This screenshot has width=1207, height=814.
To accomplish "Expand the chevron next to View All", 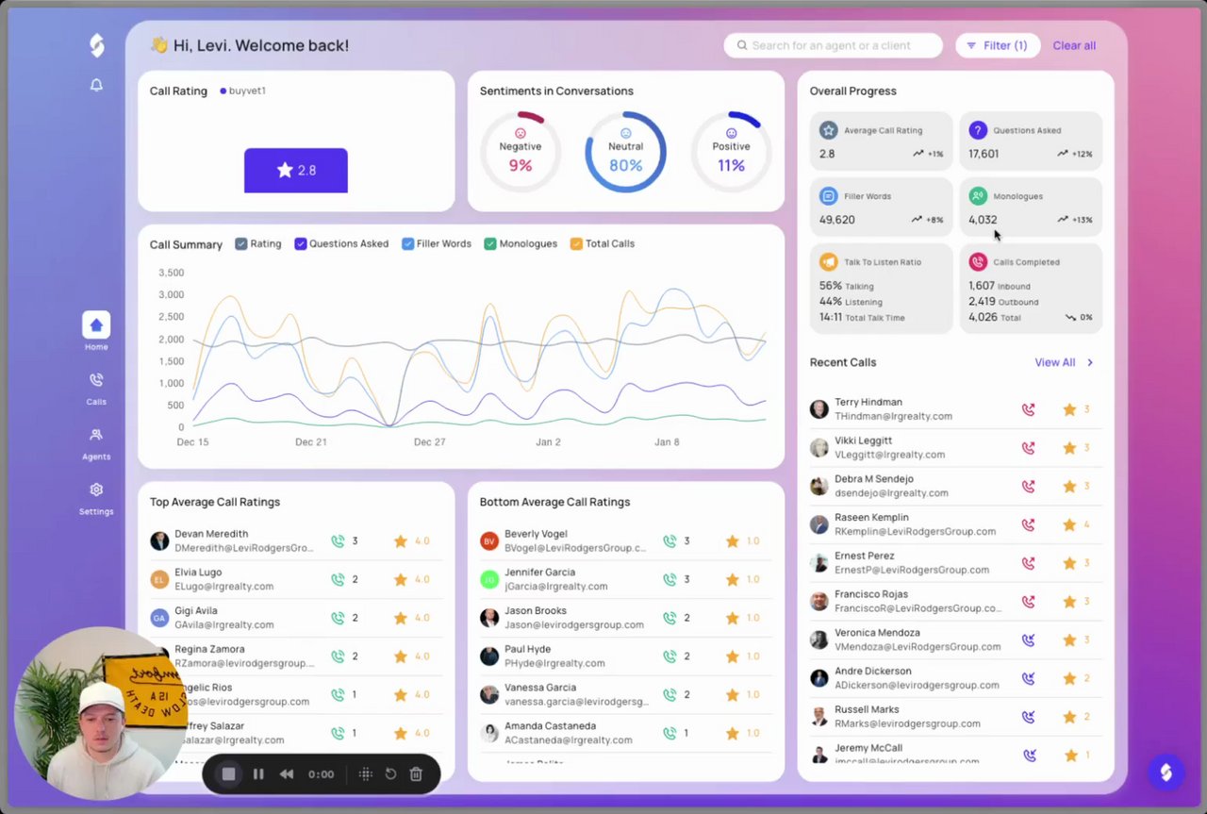I will coord(1090,362).
